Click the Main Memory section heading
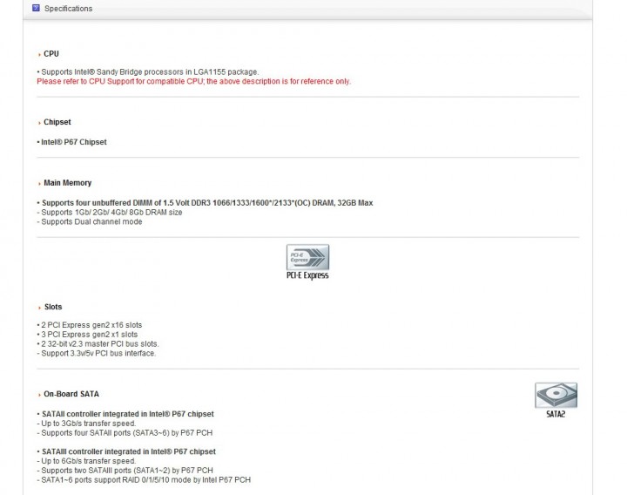This screenshot has height=495, width=627. coord(68,183)
